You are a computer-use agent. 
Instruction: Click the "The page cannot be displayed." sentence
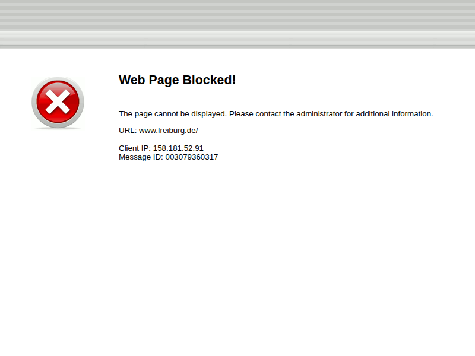pos(172,114)
